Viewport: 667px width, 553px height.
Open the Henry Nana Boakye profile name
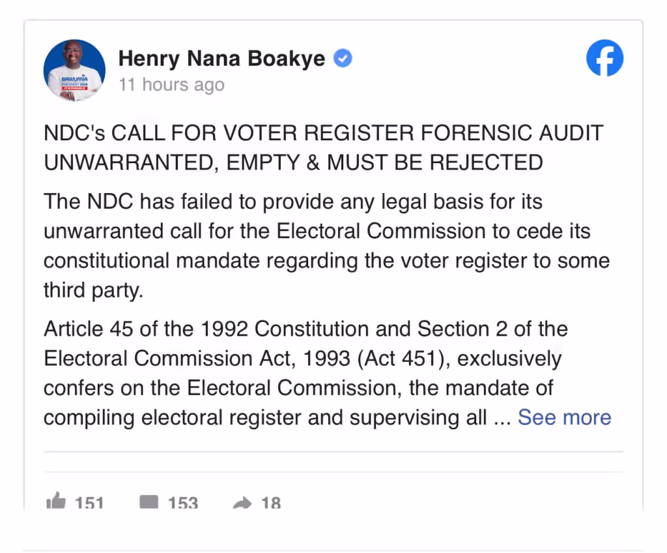coord(221,59)
